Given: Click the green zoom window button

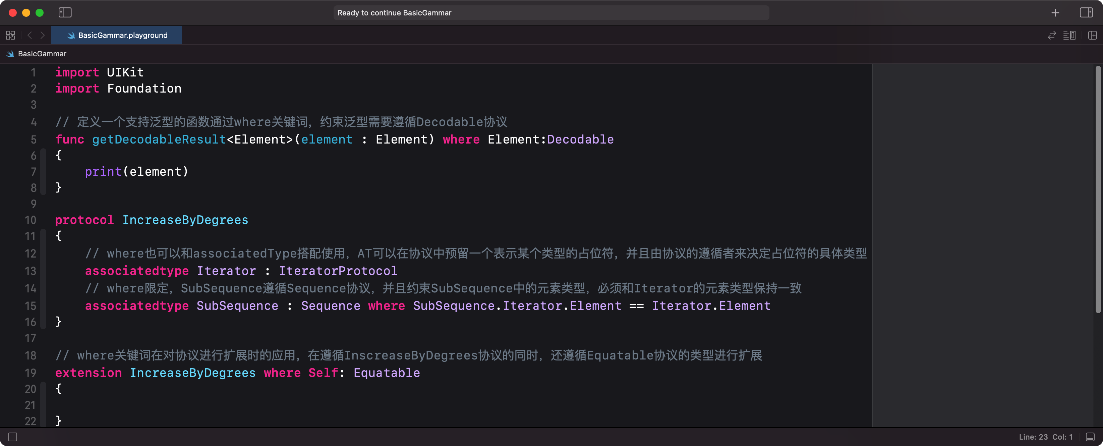Looking at the screenshot, I should click(40, 12).
